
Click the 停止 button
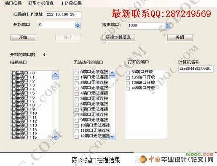[68, 37]
